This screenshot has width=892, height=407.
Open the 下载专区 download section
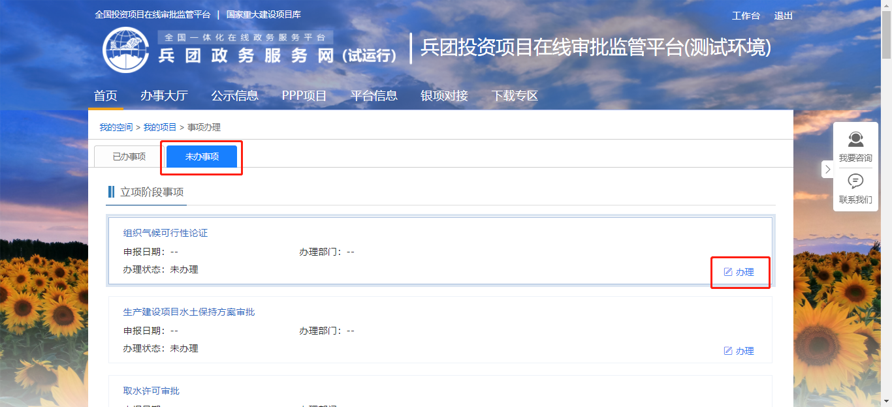tap(515, 96)
